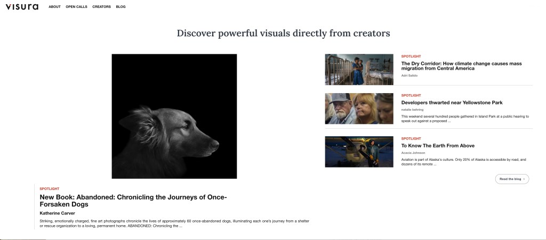
Task: Click the Read the blog button
Action: pyautogui.click(x=512, y=179)
